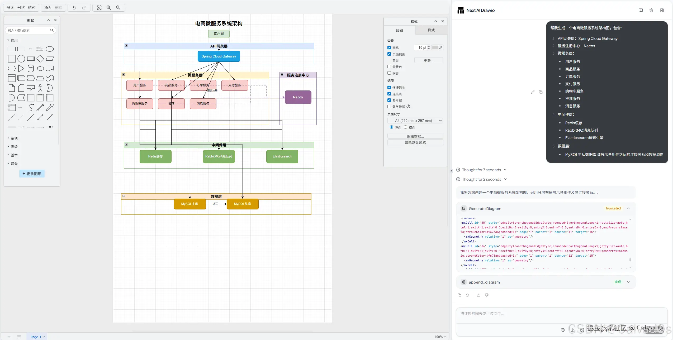Image resolution: width=673 pixels, height=340 pixels.
Task: Open the 绘图 menu
Action: pyautogui.click(x=10, y=8)
